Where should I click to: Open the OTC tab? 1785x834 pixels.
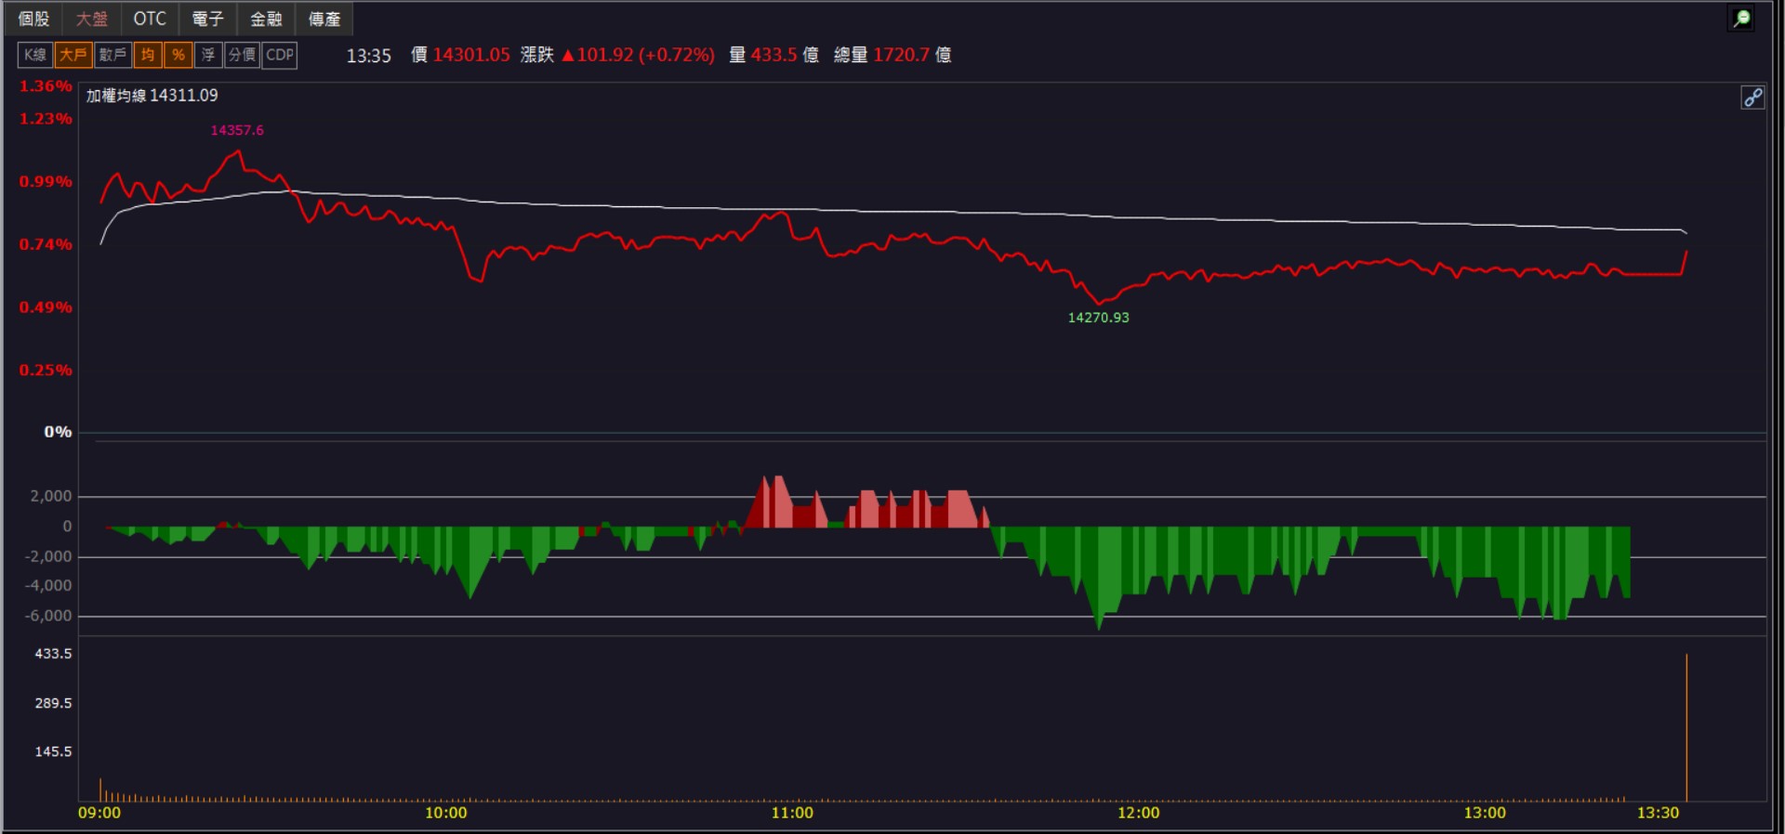click(150, 19)
